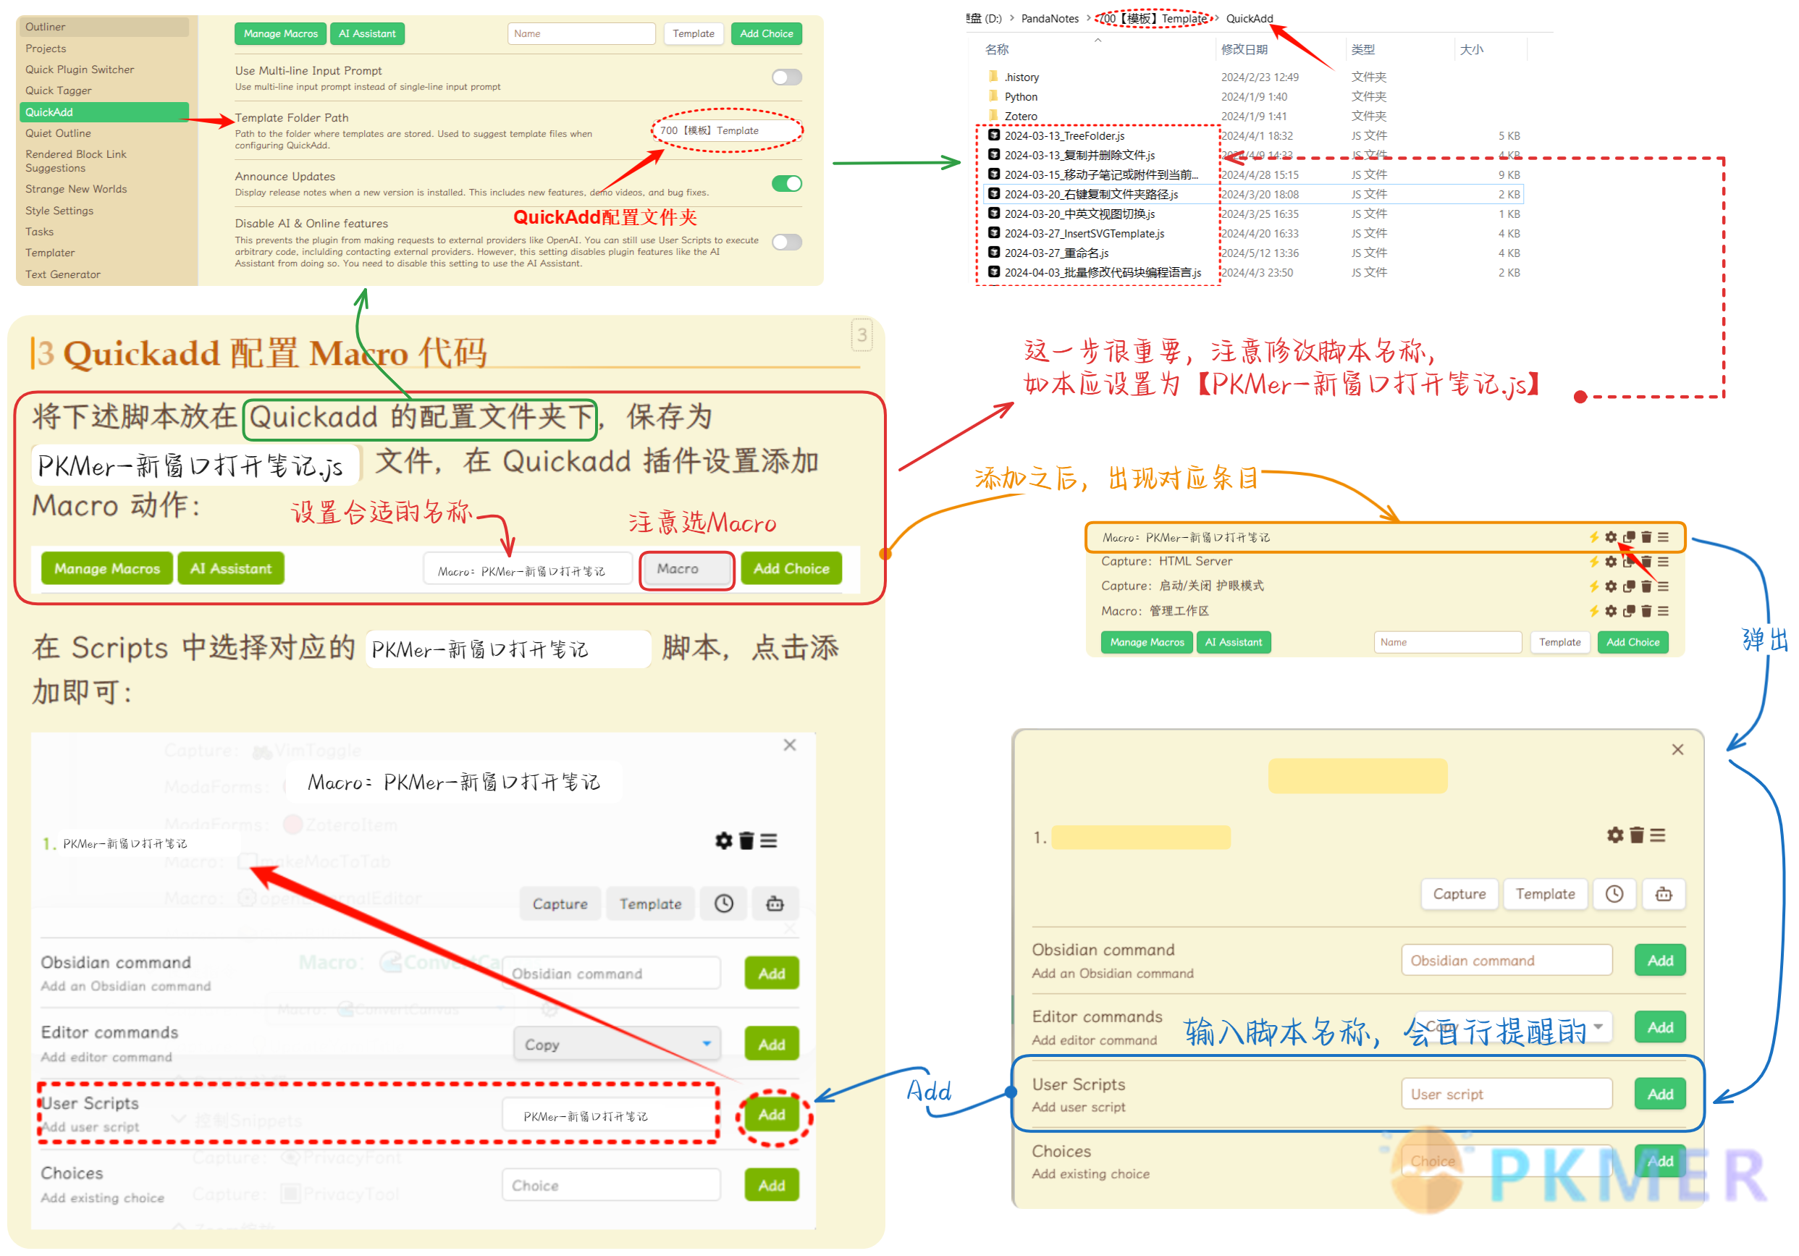The height and width of the screenshot is (1256, 1799).
Task: Sort explorer files by 类型 column header
Action: tap(1362, 49)
